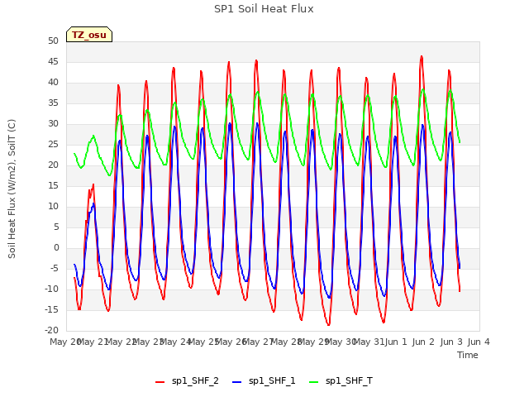Click the sp1_SHF_1 legend entry
Image resolution: width=529 pixels, height=397 pixels.
[264, 380]
